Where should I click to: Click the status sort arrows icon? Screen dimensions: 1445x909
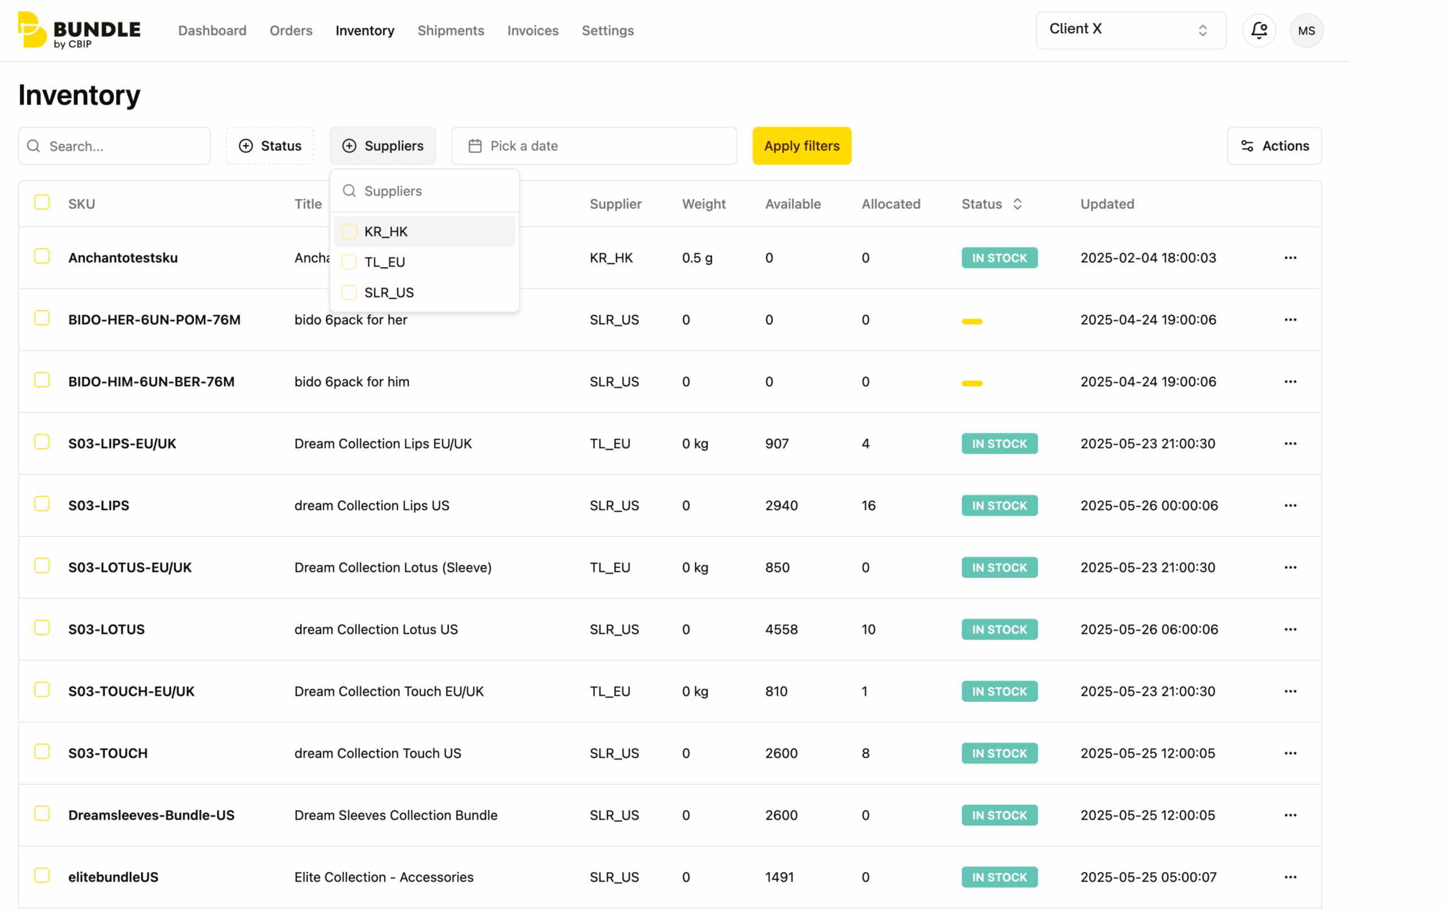pyautogui.click(x=1017, y=203)
